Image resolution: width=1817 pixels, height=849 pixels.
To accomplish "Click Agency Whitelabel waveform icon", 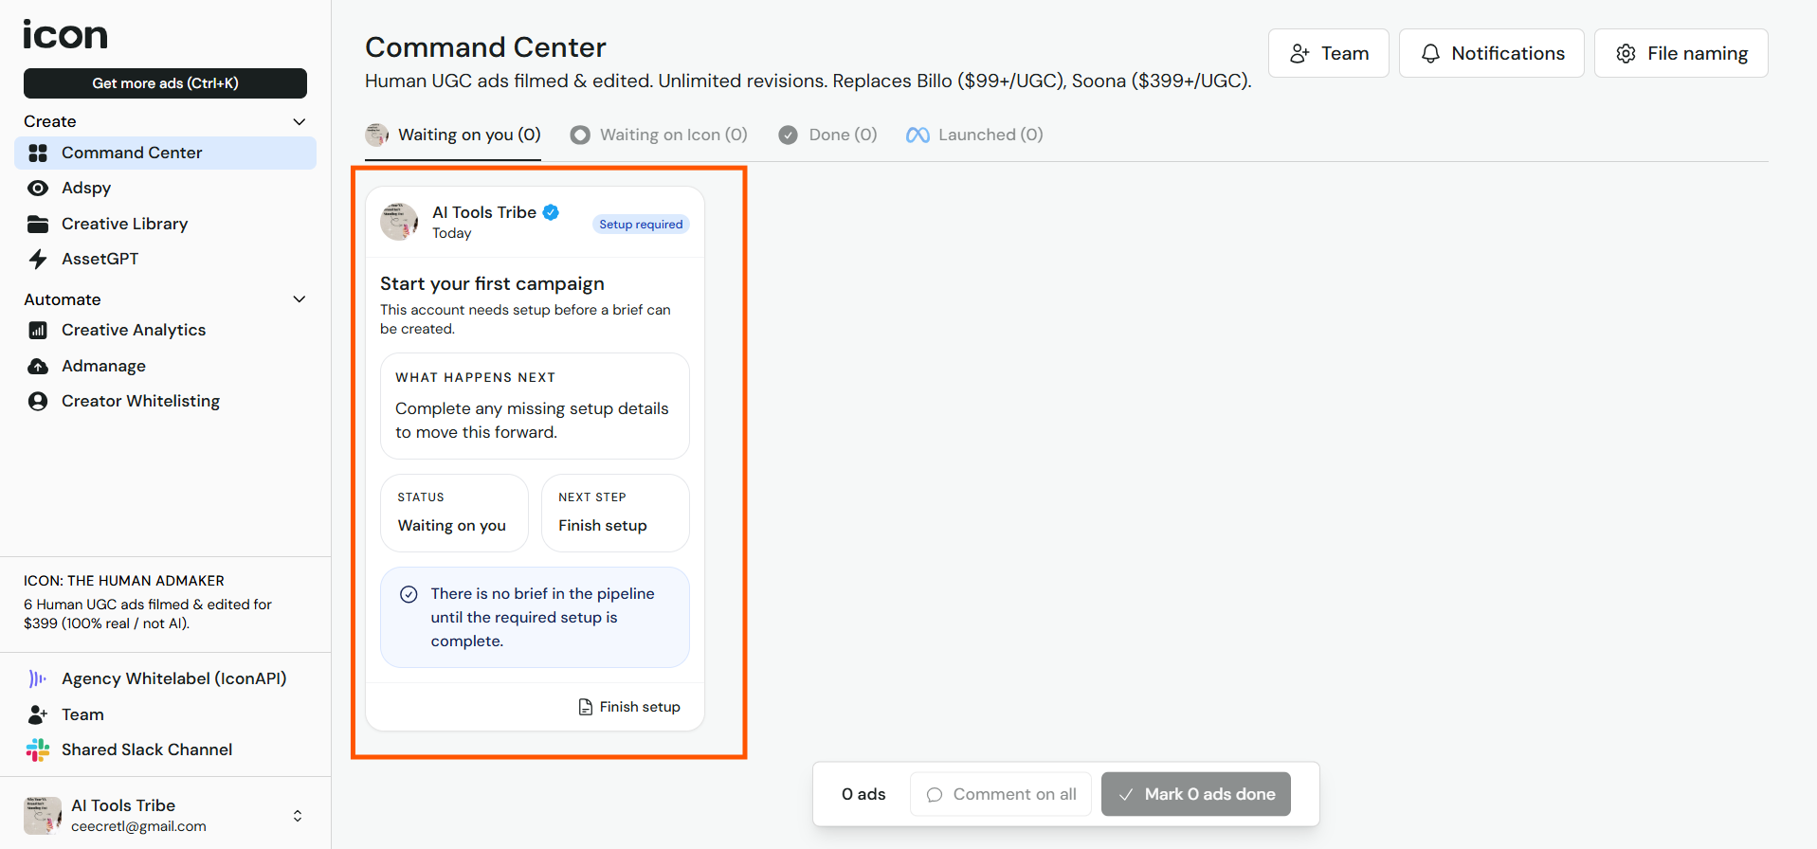I will pos(38,678).
